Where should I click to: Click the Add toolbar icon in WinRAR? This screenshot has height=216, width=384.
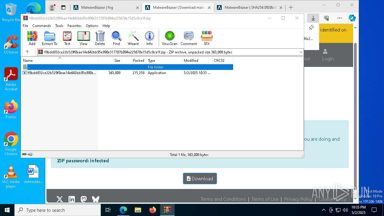tap(32, 38)
